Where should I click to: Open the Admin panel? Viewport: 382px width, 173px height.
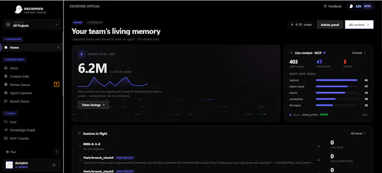(330, 24)
